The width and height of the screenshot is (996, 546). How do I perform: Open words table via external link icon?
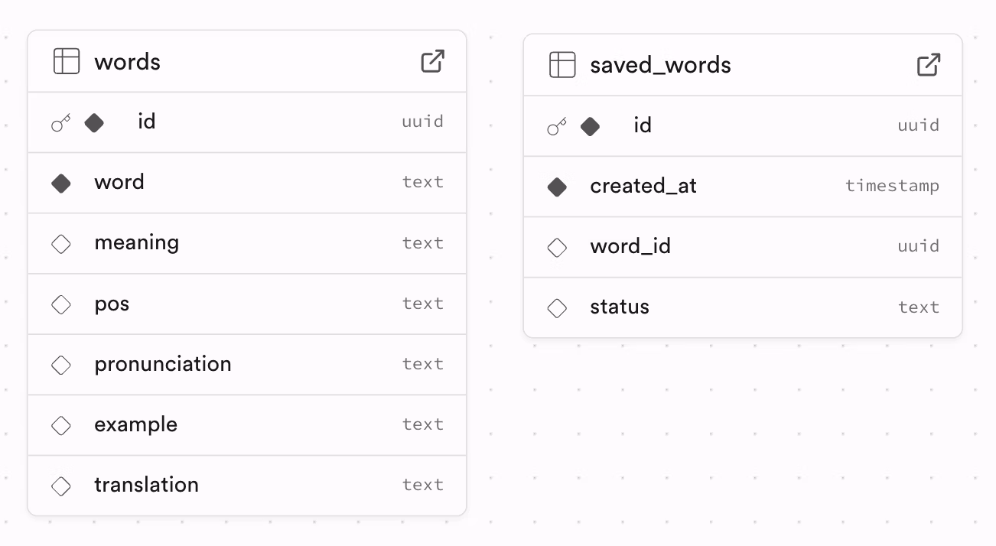(x=433, y=61)
